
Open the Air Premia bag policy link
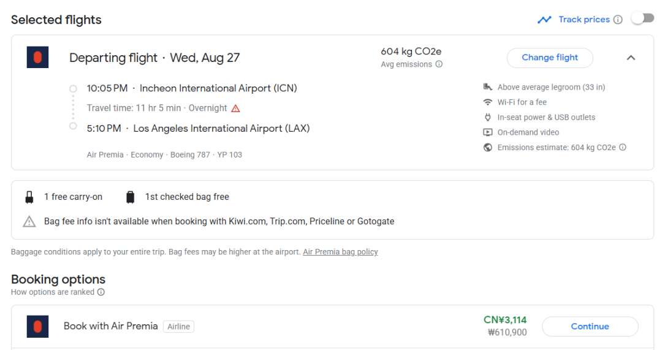click(340, 252)
